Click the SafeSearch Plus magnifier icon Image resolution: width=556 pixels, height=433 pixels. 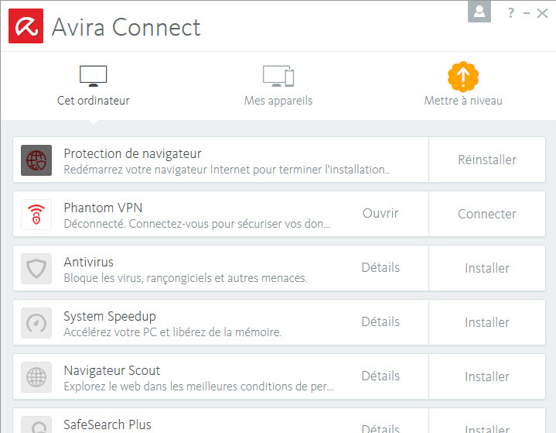(36, 424)
